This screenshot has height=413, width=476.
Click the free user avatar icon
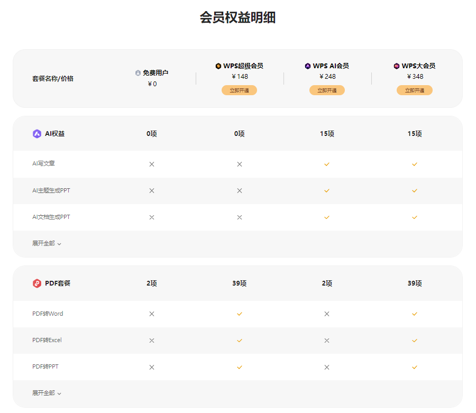(x=138, y=73)
